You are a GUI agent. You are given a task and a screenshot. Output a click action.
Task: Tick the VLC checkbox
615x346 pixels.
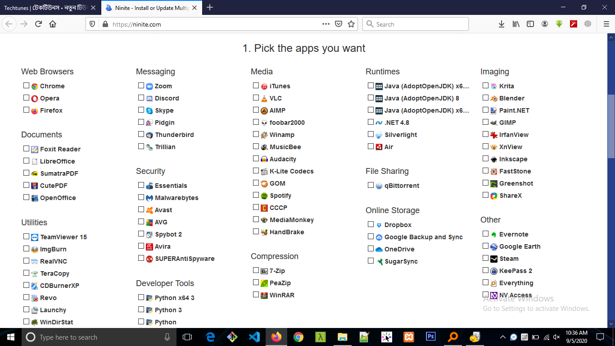point(256,98)
